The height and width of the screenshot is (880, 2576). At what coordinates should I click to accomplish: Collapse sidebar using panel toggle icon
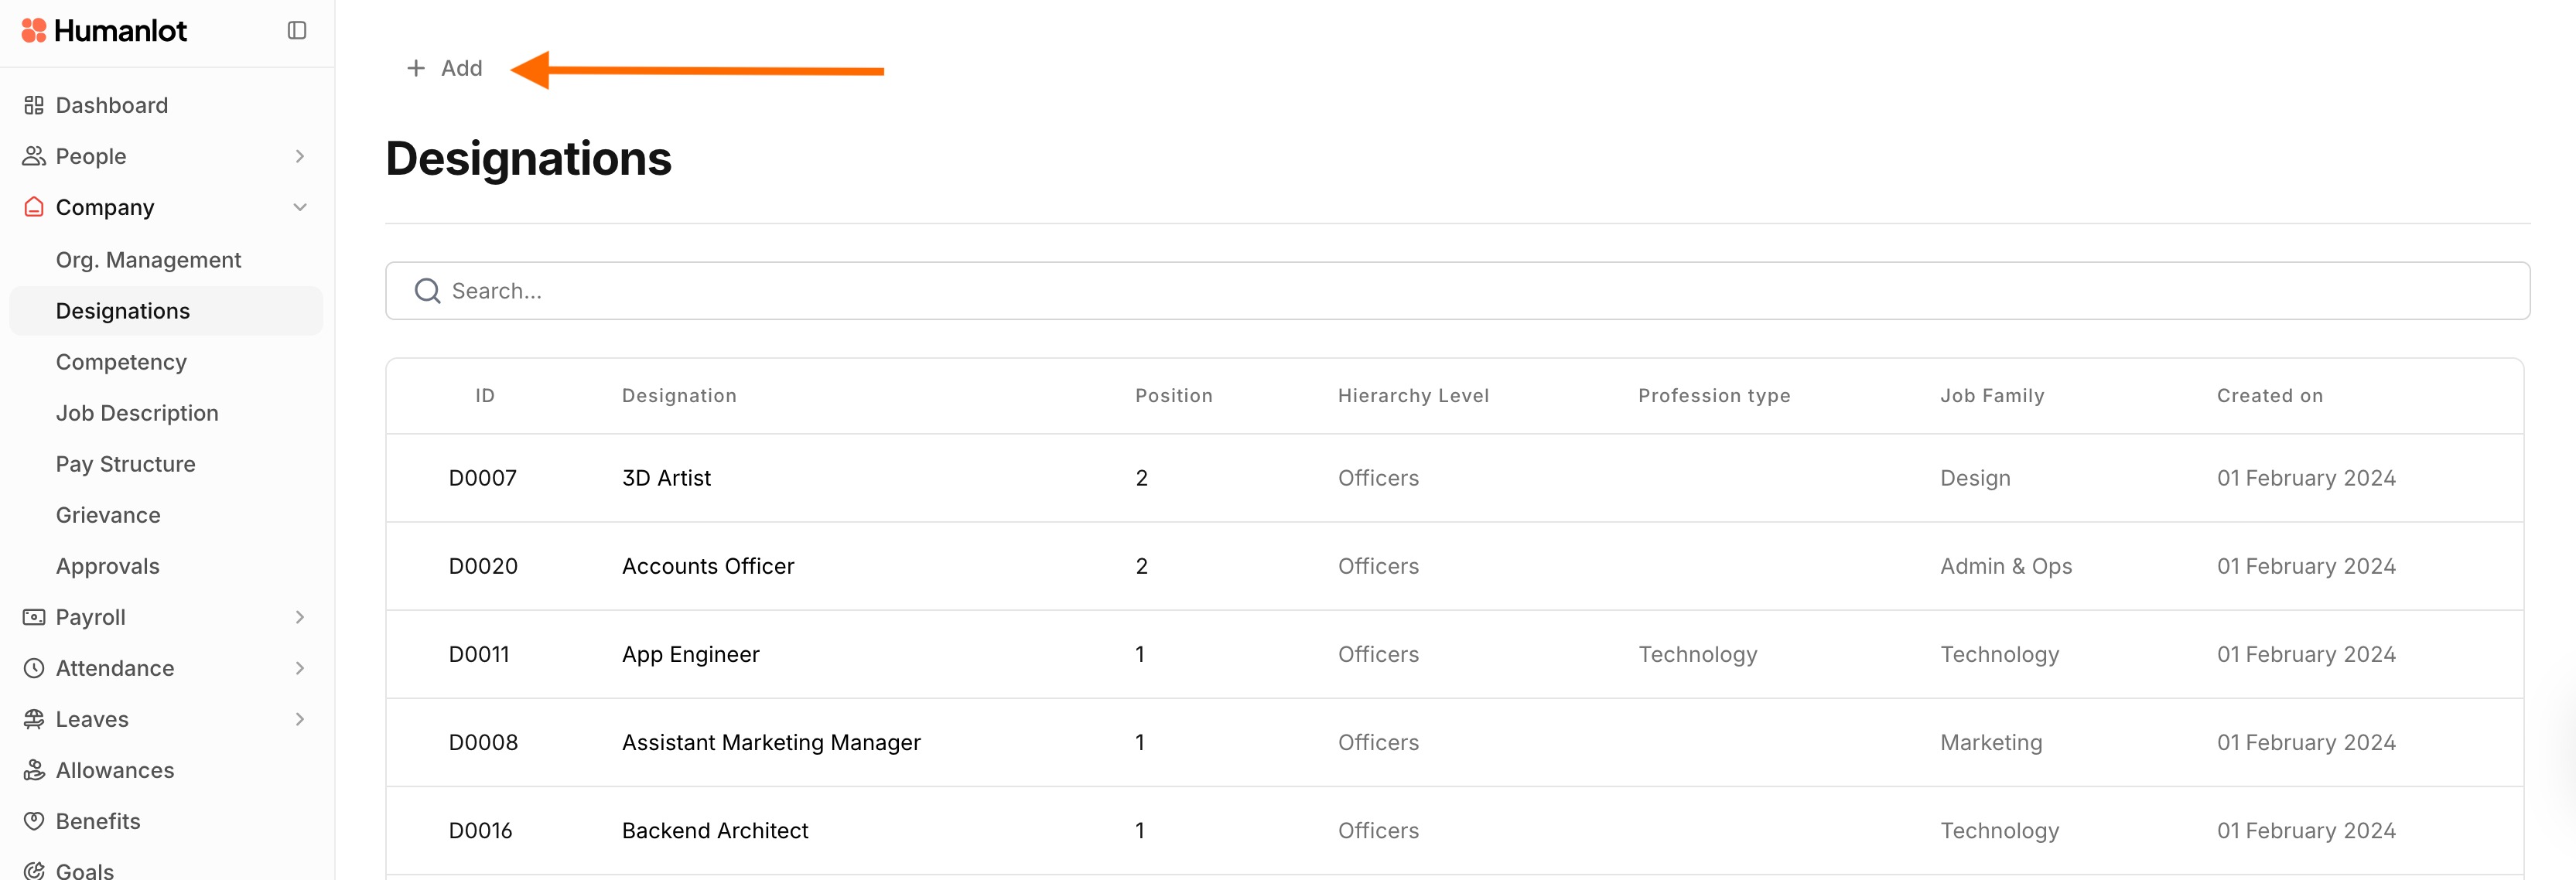click(297, 31)
